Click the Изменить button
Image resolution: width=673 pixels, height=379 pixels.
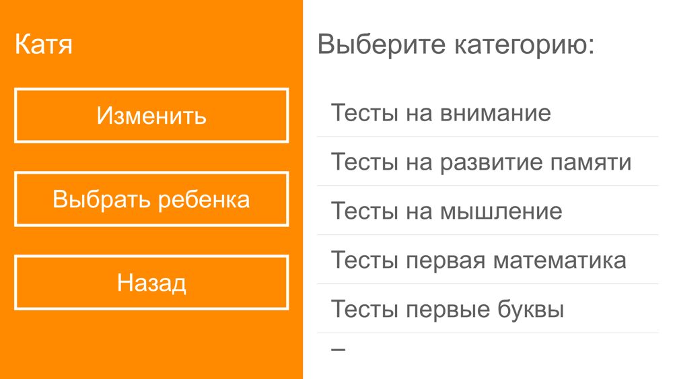click(x=151, y=115)
